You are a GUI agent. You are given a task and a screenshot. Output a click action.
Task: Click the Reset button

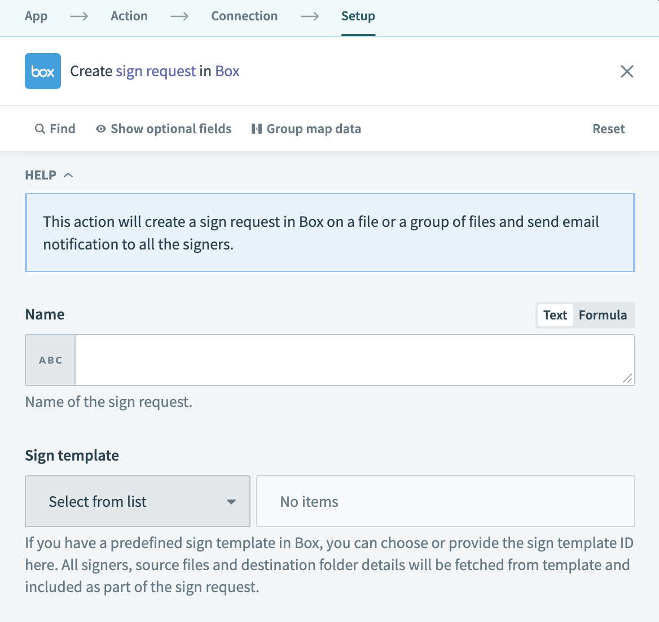(x=608, y=129)
